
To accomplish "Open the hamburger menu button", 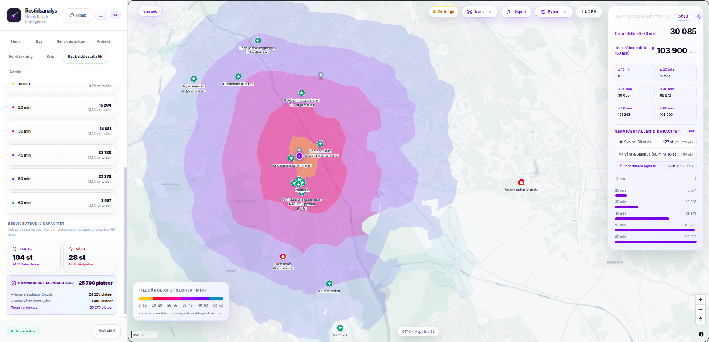I will pos(101,15).
